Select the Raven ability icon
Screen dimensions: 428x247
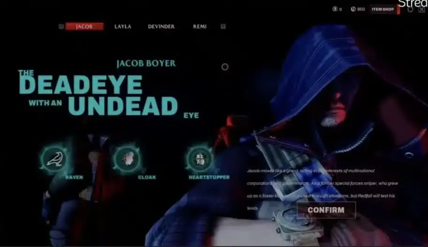pos(54,159)
